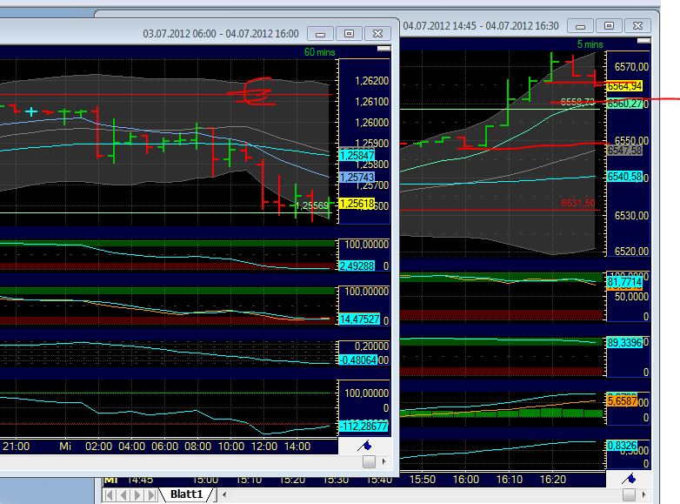
Task: Click the 2,49288 indicator value
Action: pos(357,265)
